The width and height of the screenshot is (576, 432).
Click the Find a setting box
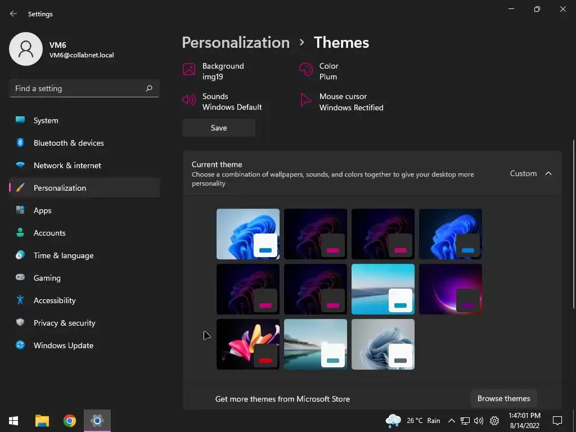tap(84, 88)
